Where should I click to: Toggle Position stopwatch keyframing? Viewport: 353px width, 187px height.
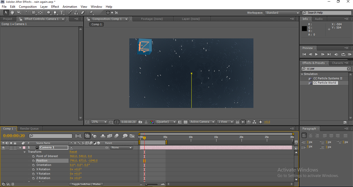point(33,161)
